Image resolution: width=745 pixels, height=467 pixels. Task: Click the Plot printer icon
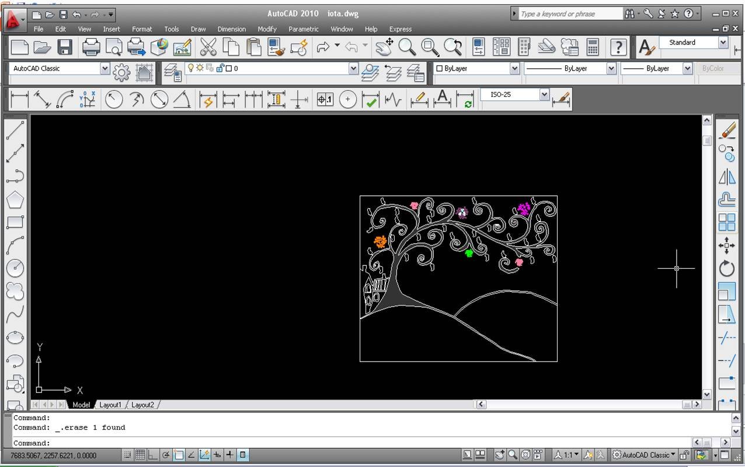91,47
